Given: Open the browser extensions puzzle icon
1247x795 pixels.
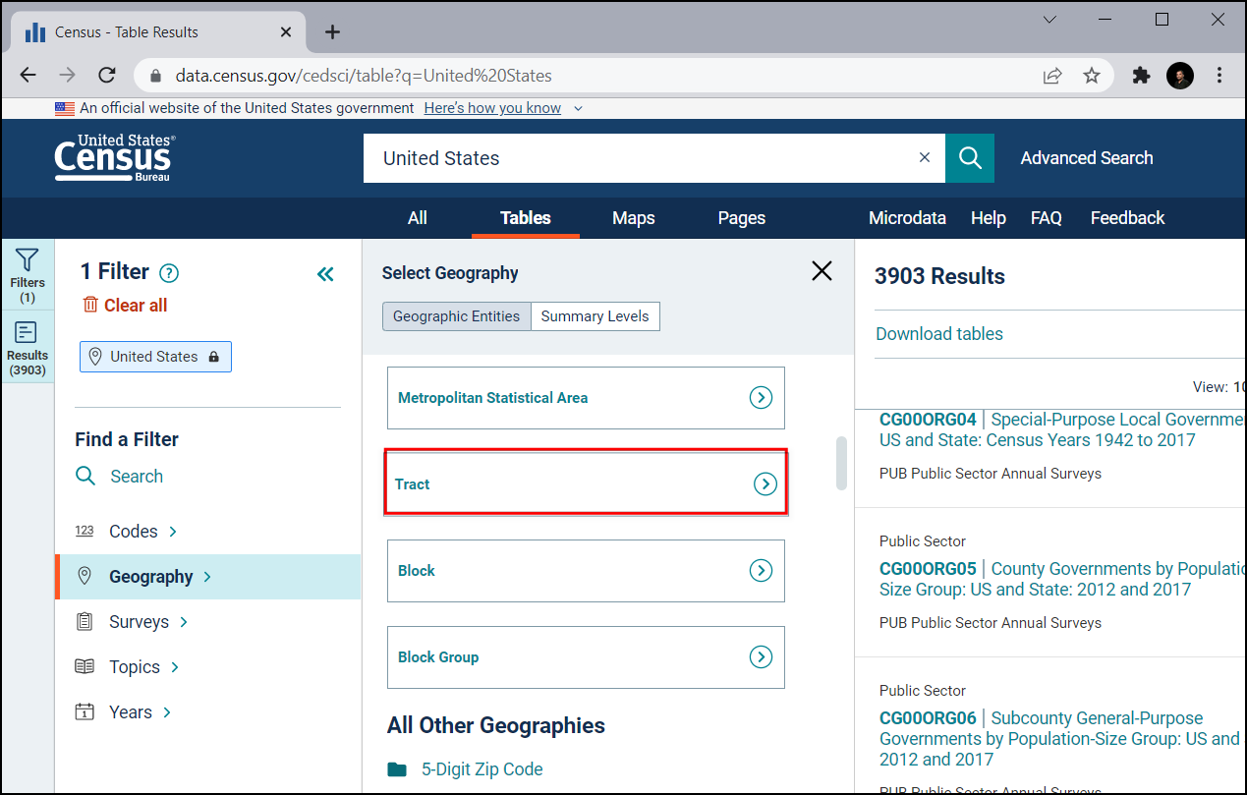Looking at the screenshot, I should point(1141,76).
